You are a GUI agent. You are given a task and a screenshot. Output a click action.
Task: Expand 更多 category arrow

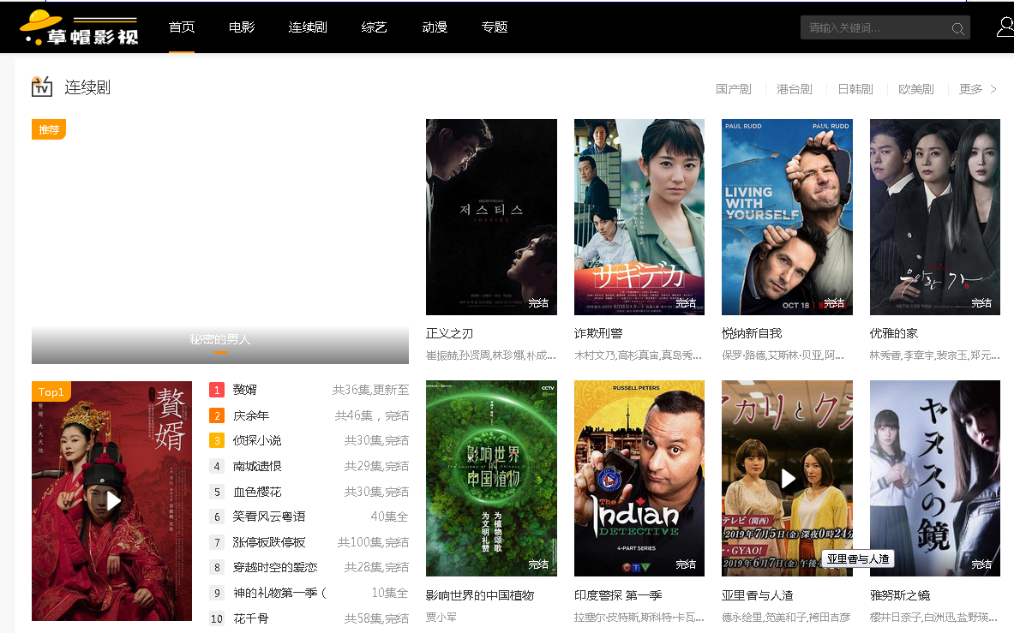click(x=993, y=89)
